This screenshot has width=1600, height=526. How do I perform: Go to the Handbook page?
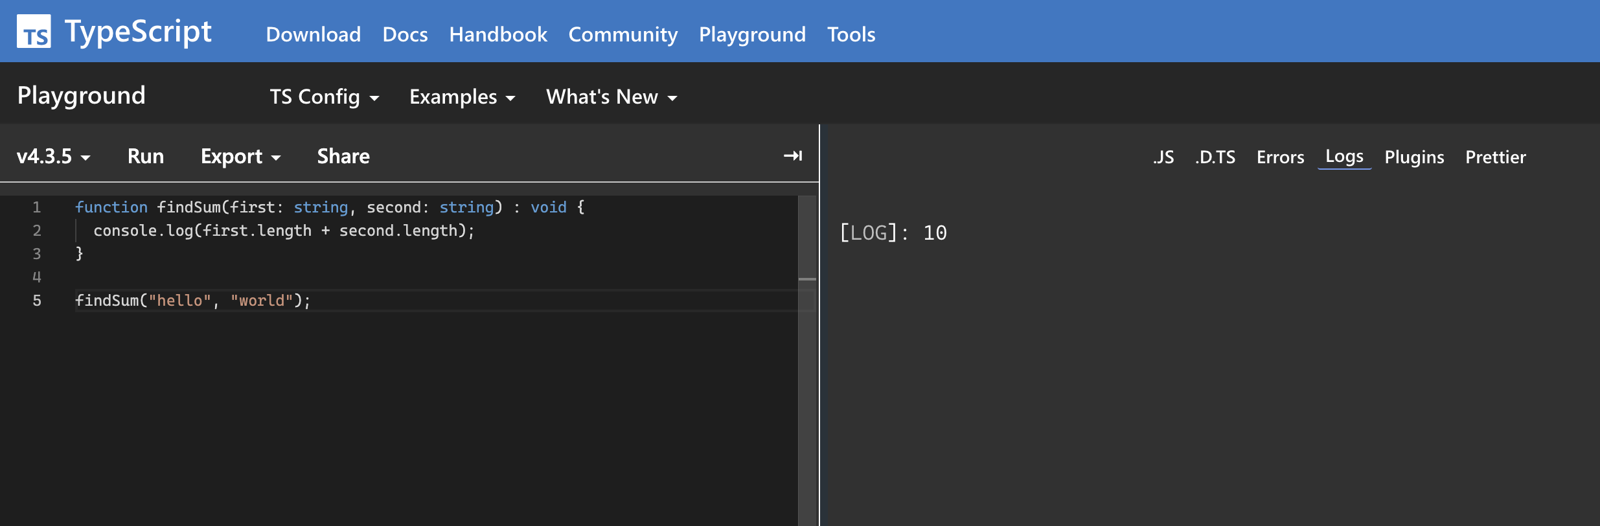tap(498, 34)
